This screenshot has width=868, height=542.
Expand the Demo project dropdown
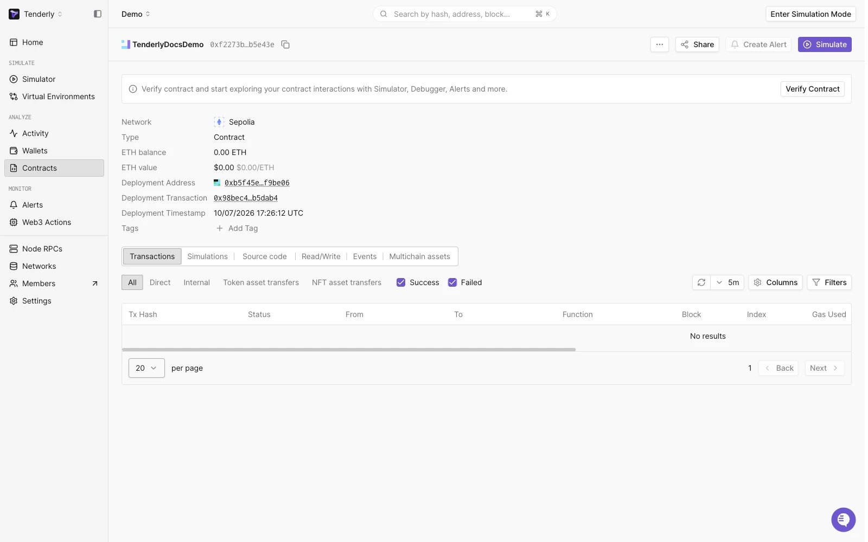point(136,14)
